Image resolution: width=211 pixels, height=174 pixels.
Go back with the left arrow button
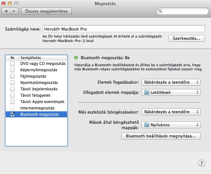point(6,11)
